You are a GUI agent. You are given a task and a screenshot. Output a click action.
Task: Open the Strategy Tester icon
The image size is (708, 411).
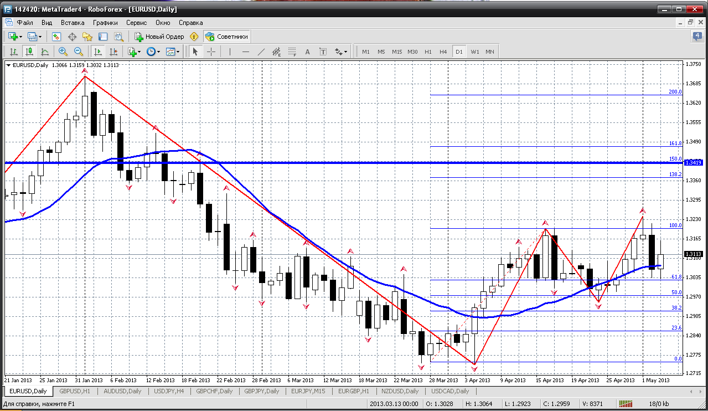coord(118,37)
